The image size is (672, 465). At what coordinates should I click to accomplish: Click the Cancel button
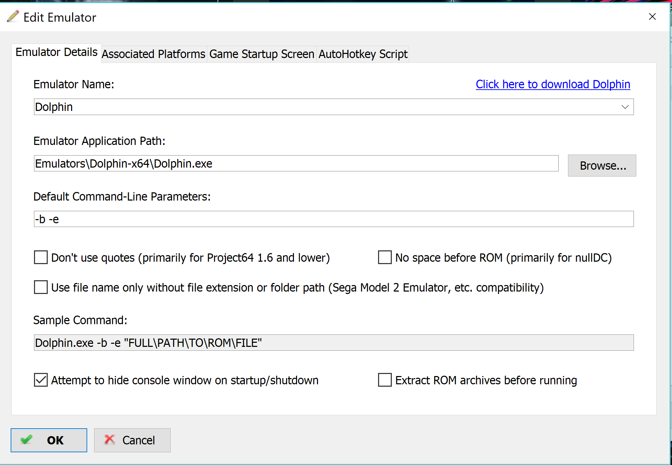(x=132, y=440)
